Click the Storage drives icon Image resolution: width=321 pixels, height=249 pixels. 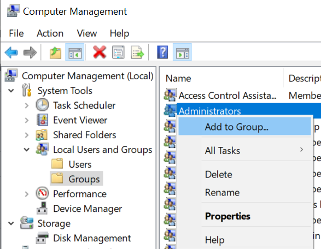[x=27, y=223]
